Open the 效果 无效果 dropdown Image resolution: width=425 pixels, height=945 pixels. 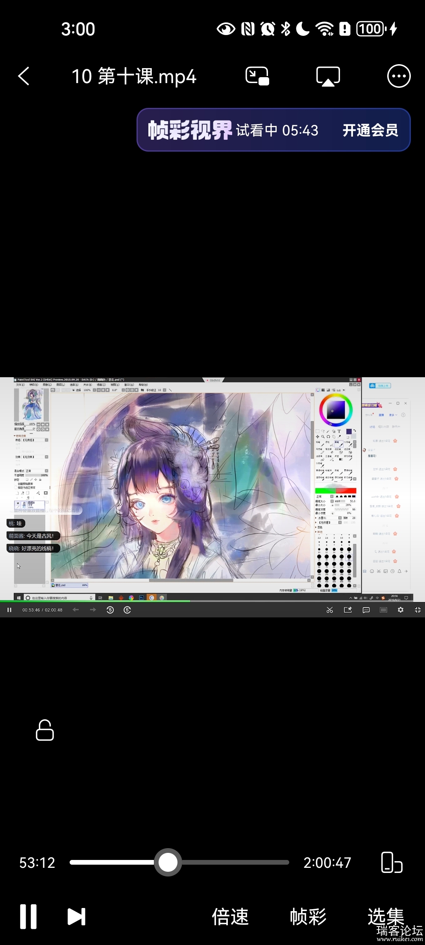pos(35,457)
